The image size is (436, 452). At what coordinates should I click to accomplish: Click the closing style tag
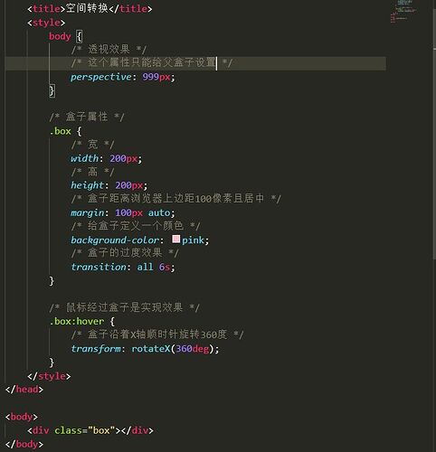pos(49,376)
